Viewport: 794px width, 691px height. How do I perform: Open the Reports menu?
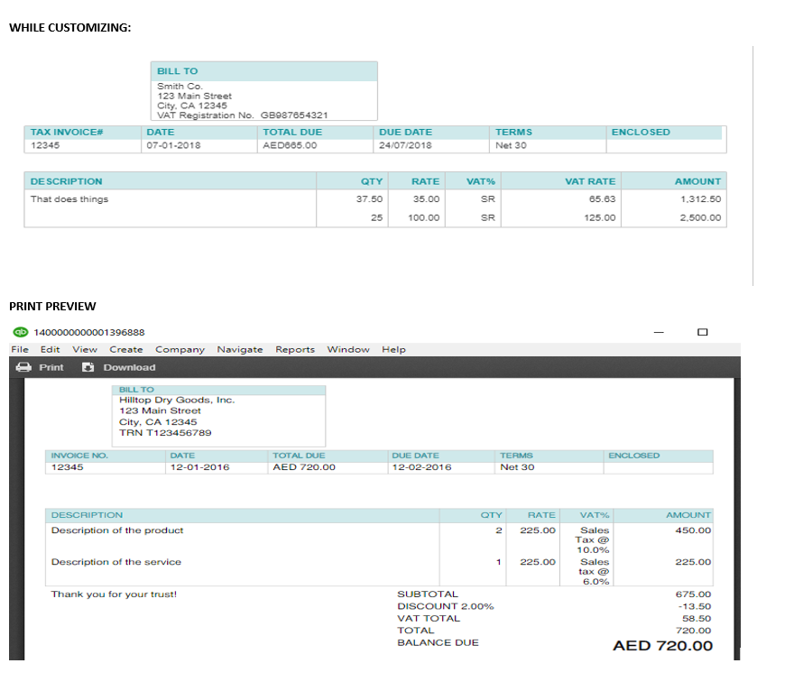(x=295, y=349)
